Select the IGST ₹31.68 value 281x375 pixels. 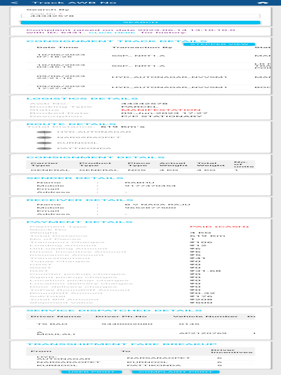(x=205, y=271)
